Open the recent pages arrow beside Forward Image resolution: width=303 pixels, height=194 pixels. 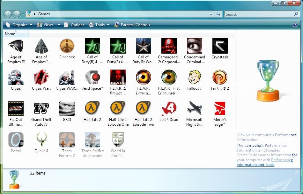click(23, 14)
